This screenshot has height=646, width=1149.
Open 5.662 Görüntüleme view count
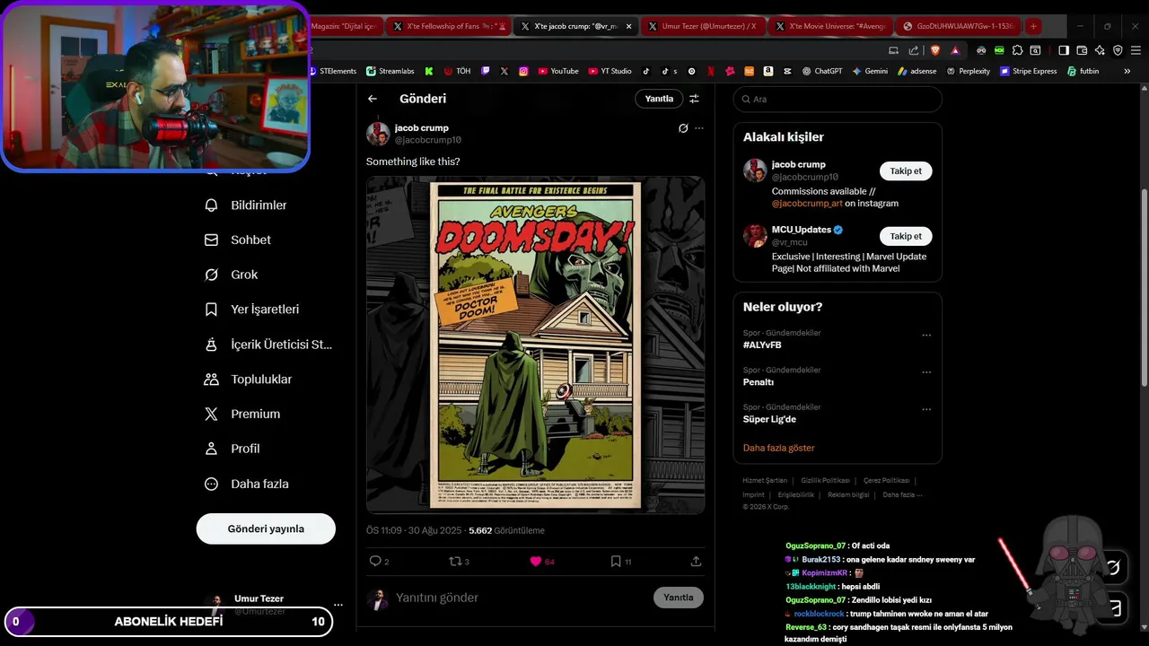(x=506, y=530)
